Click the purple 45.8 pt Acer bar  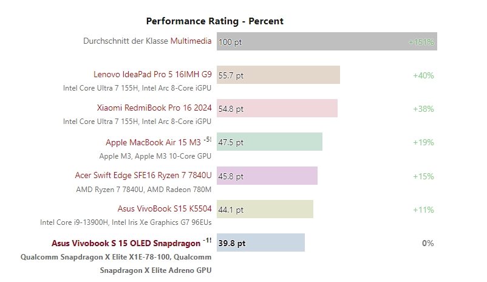[267, 176]
